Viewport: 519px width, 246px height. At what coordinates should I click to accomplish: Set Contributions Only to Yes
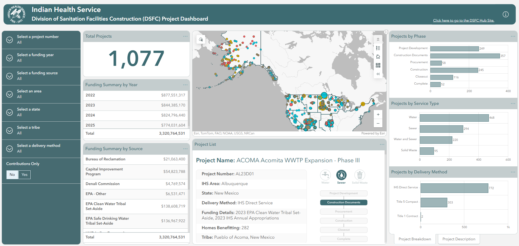click(25, 175)
